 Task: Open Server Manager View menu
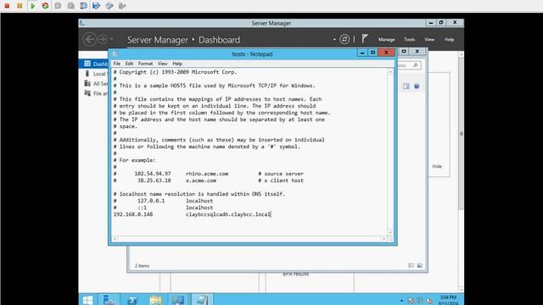(429, 40)
